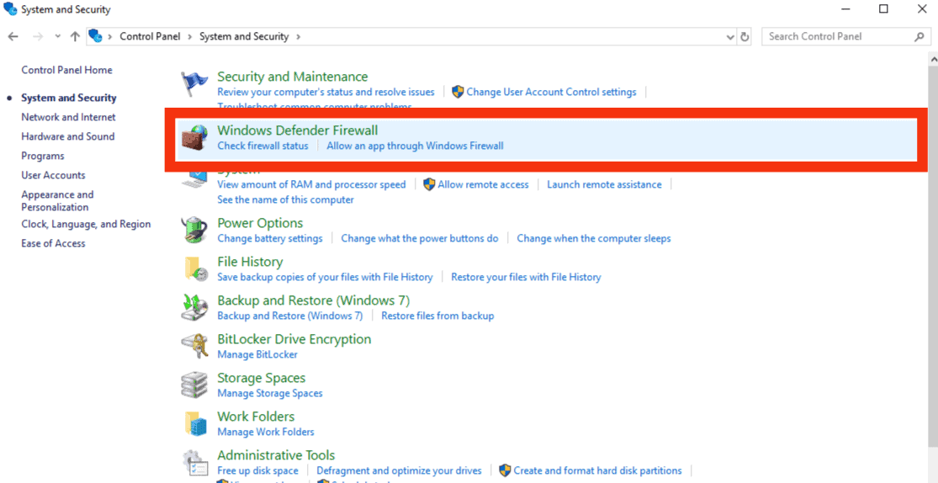
Task: Click Free up disk space link
Action: 257,470
